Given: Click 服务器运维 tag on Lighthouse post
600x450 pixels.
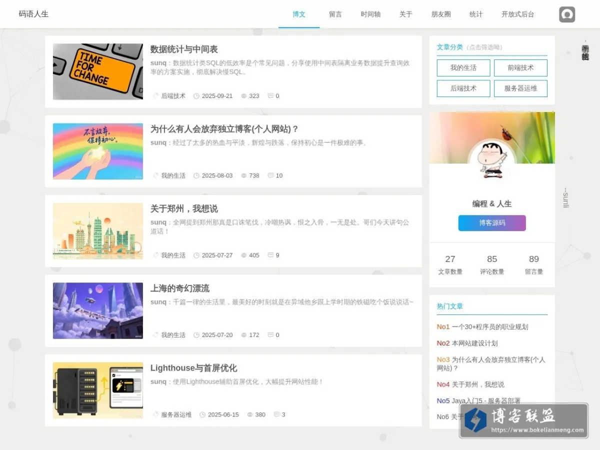Looking at the screenshot, I should point(176,414).
